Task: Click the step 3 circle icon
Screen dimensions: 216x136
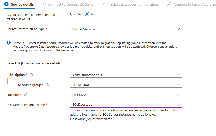Action: [x=106, y=4]
